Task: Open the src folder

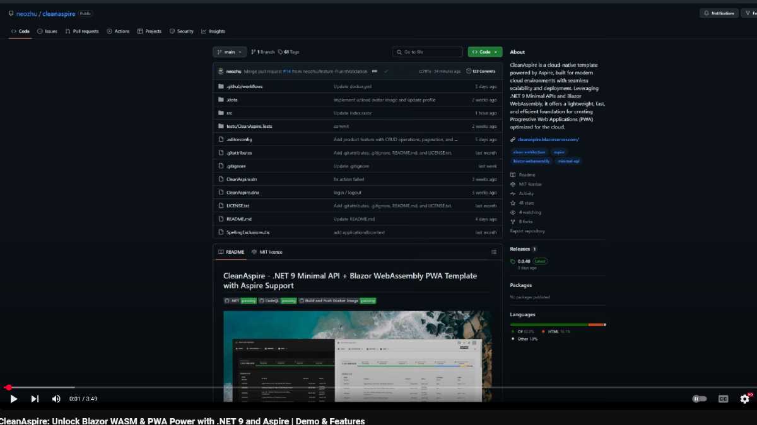Action: click(230, 113)
